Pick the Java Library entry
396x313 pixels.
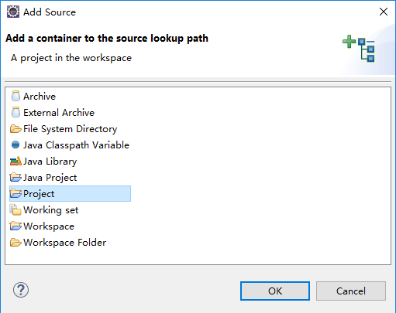point(50,162)
